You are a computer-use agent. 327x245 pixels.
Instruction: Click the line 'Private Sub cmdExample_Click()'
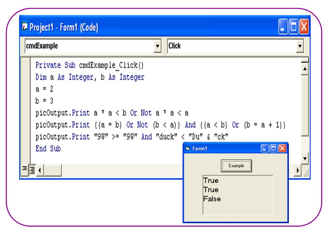pos(90,65)
